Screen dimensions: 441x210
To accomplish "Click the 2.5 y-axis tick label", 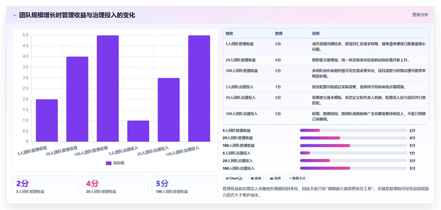I will (x=25, y=89).
